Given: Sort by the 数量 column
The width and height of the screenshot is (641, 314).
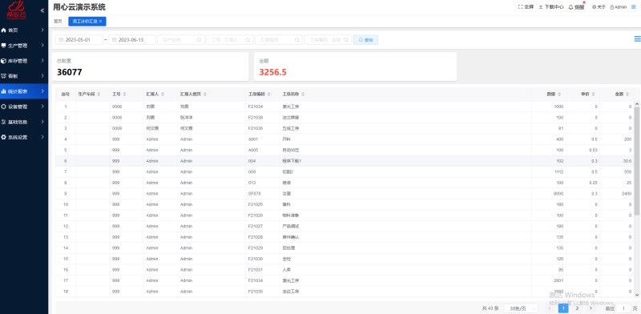Looking at the screenshot, I should (559, 95).
